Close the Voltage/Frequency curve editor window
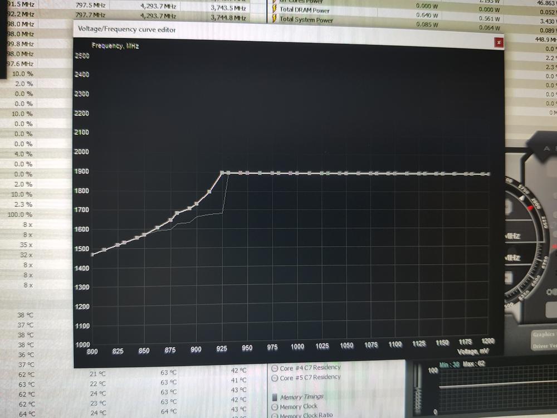The image size is (557, 418). (x=499, y=42)
